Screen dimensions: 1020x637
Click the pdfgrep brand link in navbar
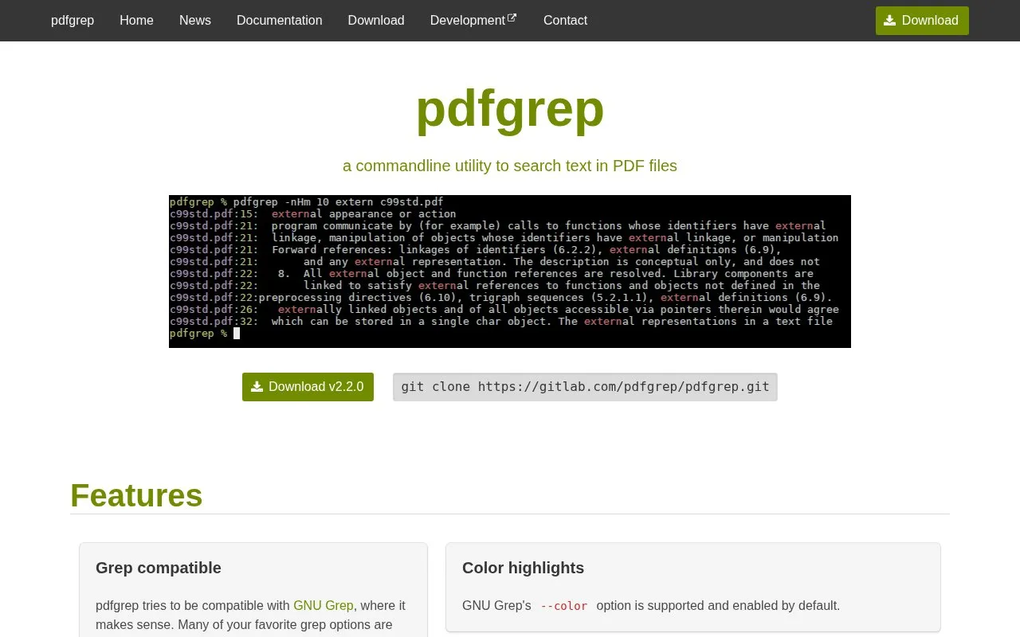[73, 20]
